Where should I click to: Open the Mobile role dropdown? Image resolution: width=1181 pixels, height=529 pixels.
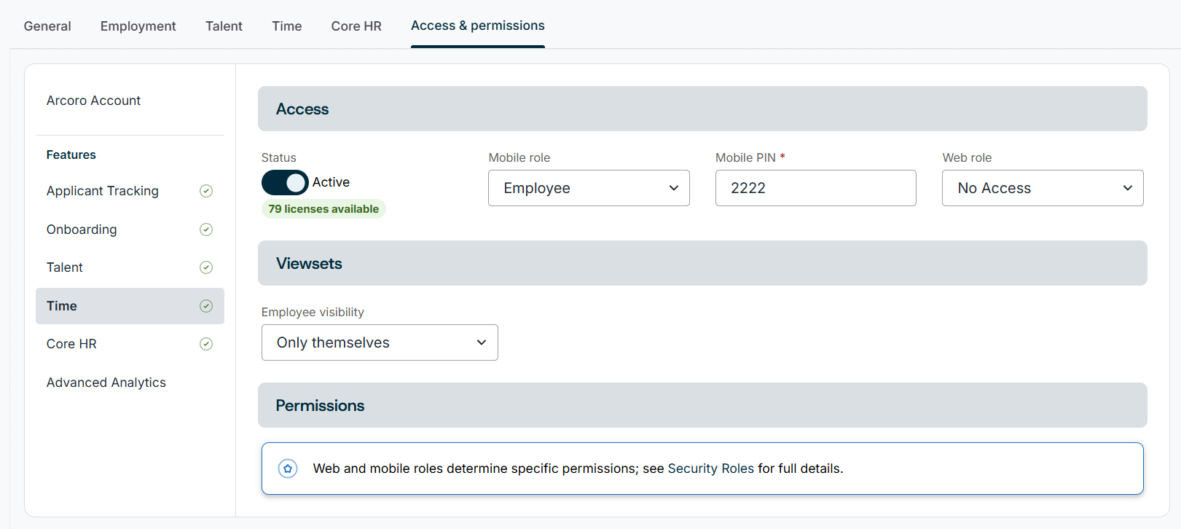click(x=589, y=188)
